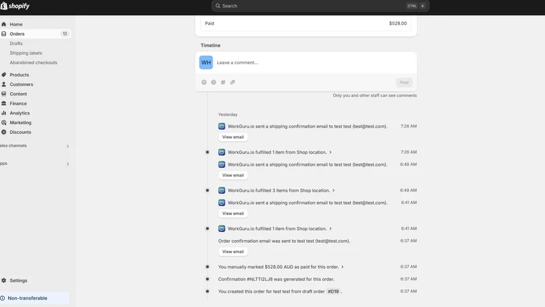The width and height of the screenshot is (545, 307).
Task: View email for 6:48 AM shipping confirmation
Action: (x=233, y=175)
